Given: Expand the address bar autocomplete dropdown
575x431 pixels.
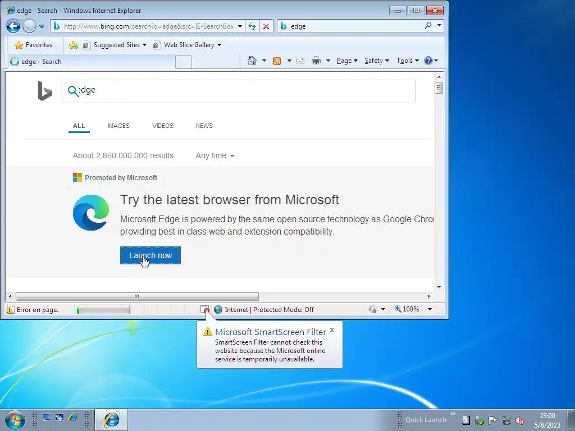Looking at the screenshot, I should [240, 26].
